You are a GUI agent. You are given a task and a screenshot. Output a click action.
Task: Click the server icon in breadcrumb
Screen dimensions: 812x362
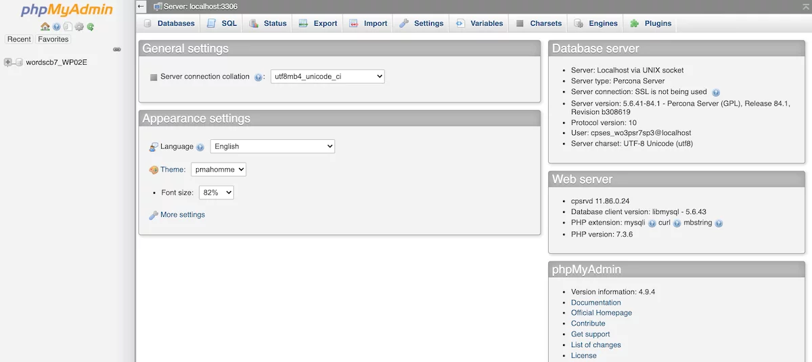click(158, 6)
